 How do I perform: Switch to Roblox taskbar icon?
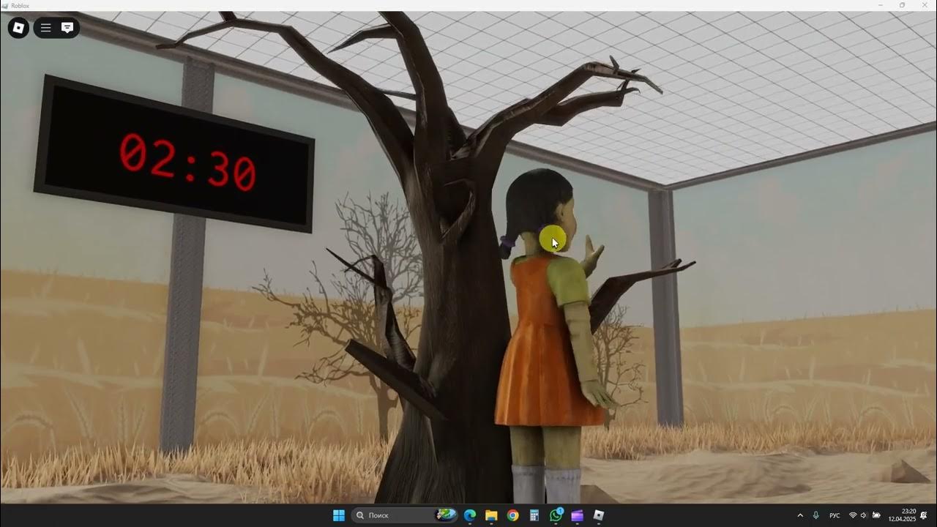tap(599, 515)
